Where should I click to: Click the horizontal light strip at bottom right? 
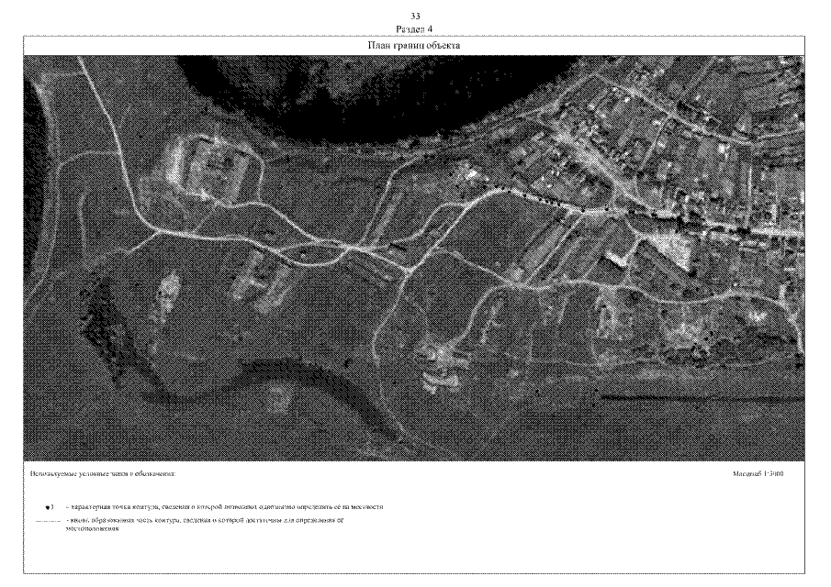tap(698, 396)
